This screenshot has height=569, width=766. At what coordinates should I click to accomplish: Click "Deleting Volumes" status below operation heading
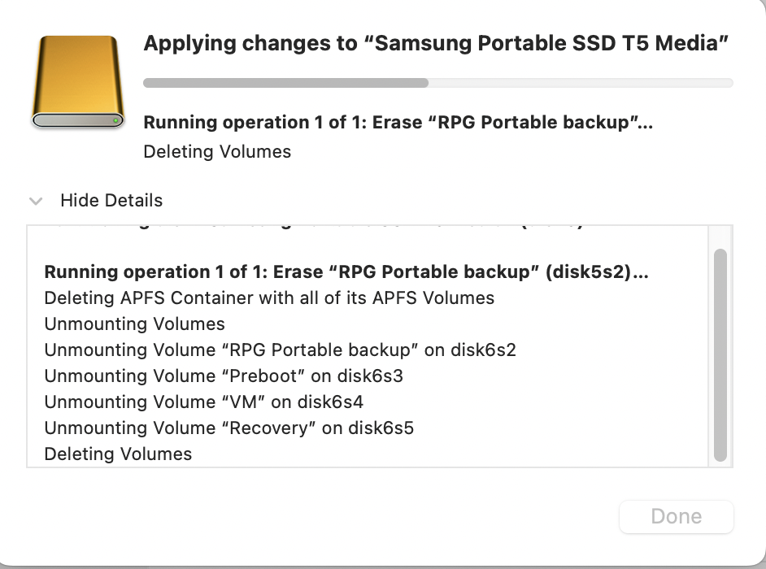pos(217,151)
